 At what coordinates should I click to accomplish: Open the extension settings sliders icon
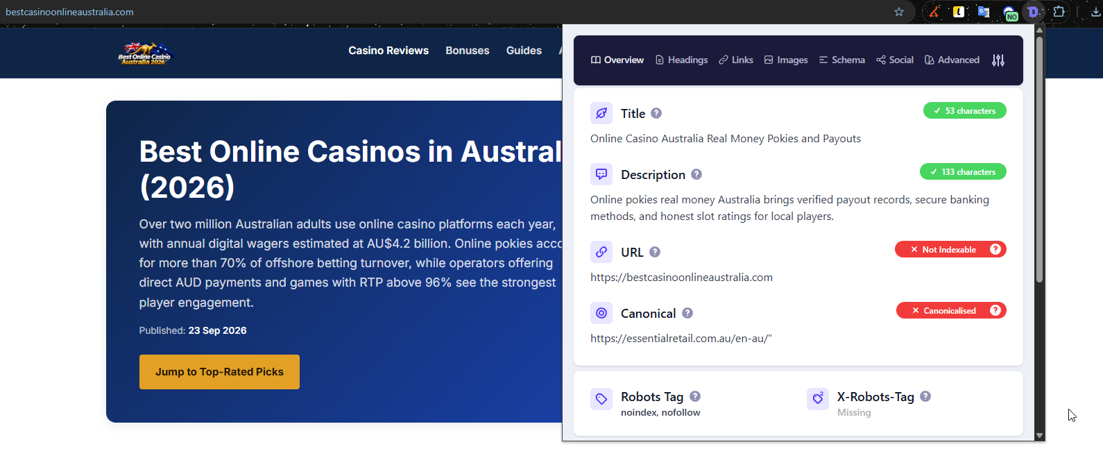point(998,60)
